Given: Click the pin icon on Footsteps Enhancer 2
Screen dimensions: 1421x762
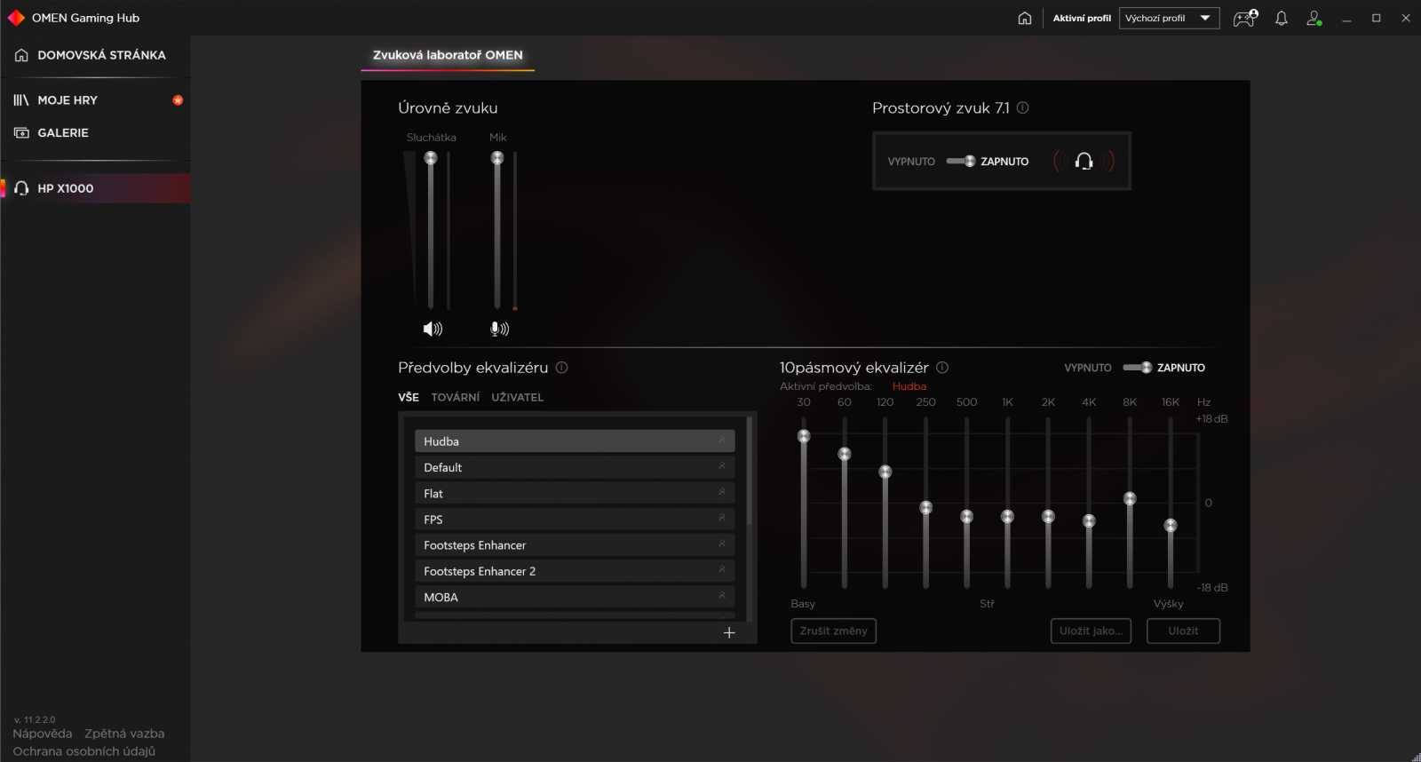Looking at the screenshot, I should point(721,569).
